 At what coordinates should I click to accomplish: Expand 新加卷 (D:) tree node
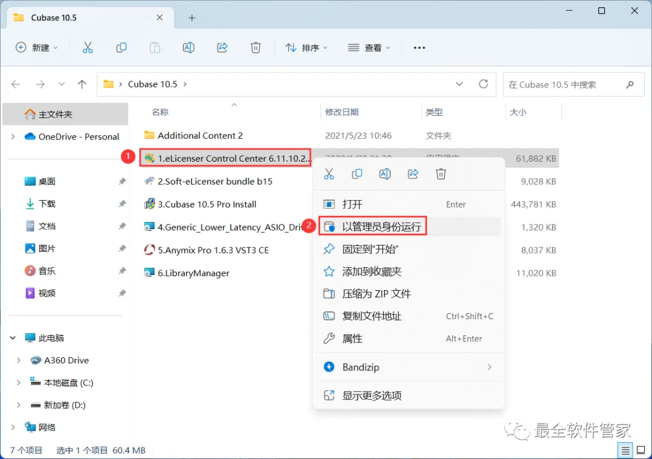[x=18, y=405]
